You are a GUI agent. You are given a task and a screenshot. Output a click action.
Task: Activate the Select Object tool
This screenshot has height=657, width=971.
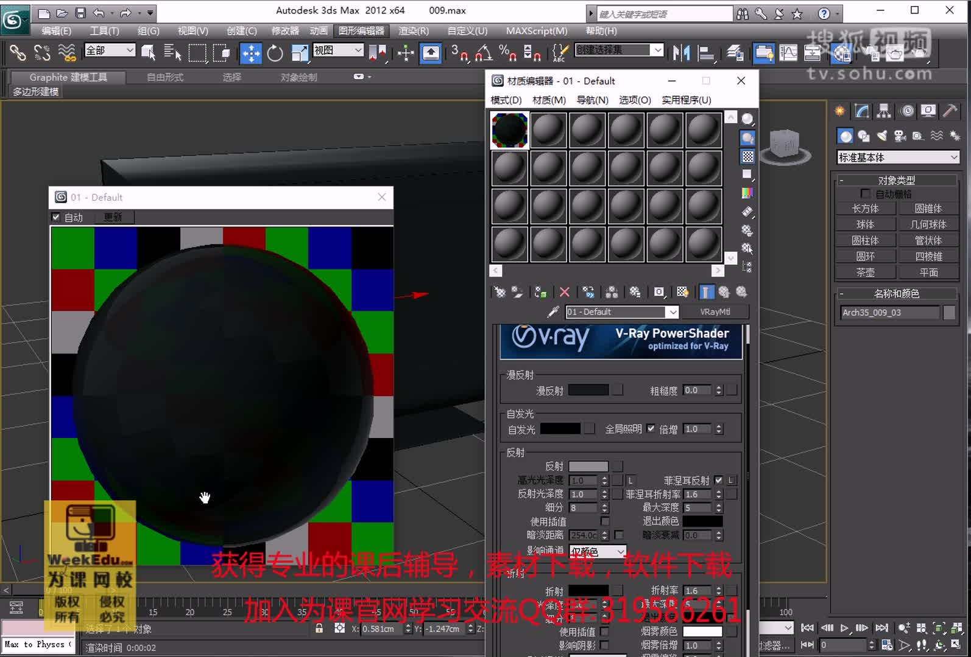[x=148, y=54]
